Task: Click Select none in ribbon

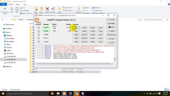Action: point(97,11)
